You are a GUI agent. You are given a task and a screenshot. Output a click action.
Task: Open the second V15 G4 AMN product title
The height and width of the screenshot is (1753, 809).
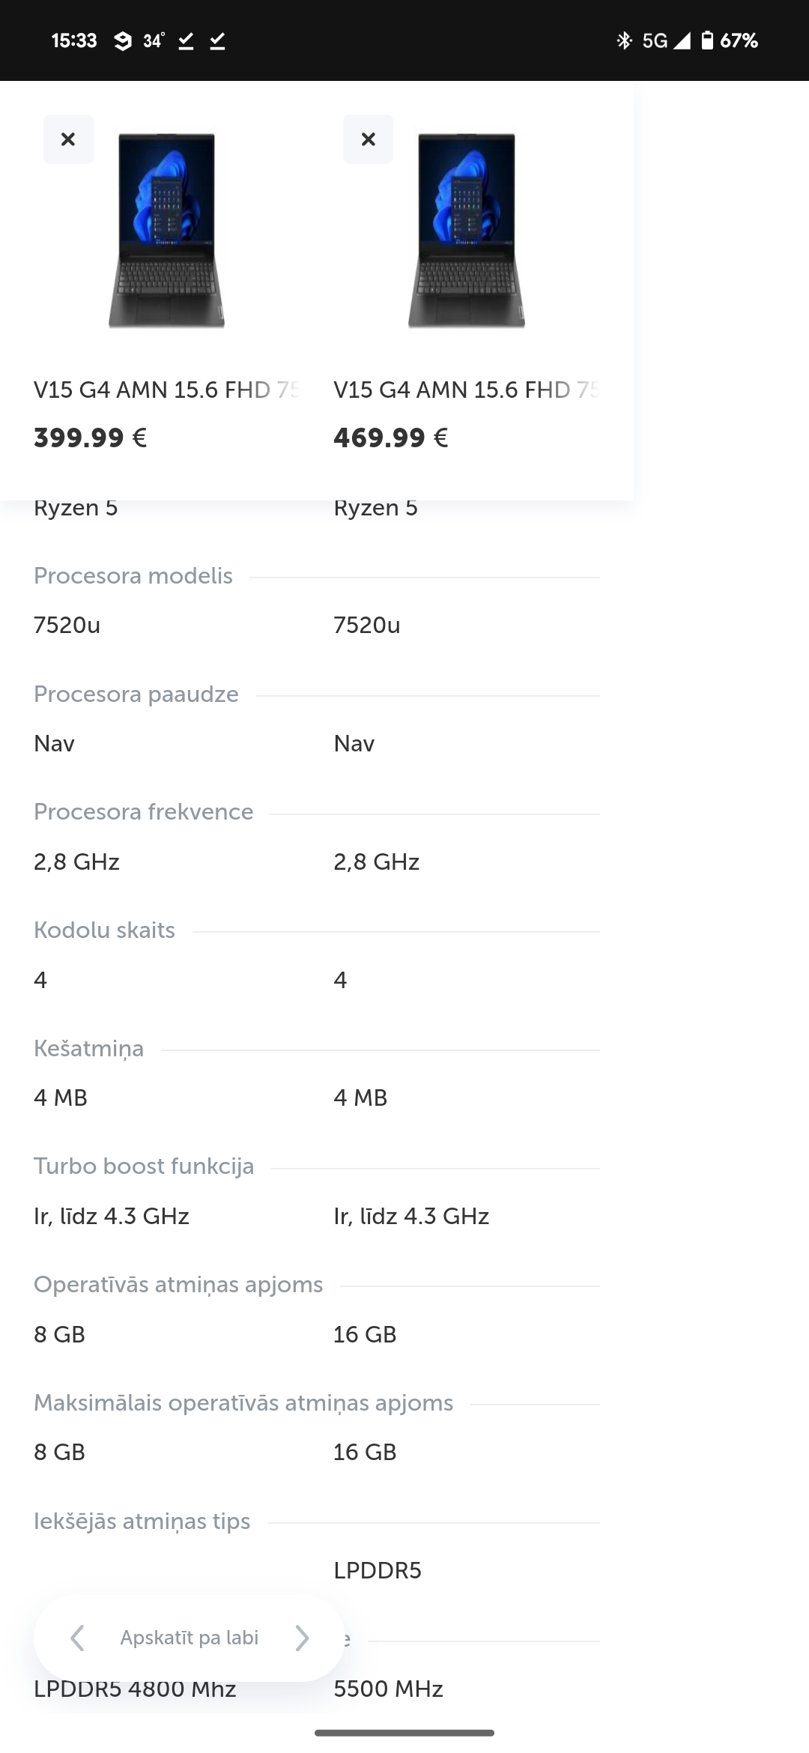466,390
